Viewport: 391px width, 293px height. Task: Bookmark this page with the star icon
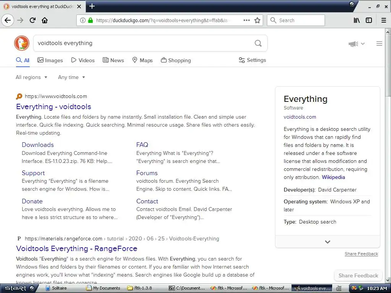(257, 20)
